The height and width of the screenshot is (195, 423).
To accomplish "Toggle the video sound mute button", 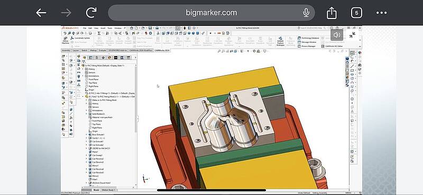I will click(337, 35).
